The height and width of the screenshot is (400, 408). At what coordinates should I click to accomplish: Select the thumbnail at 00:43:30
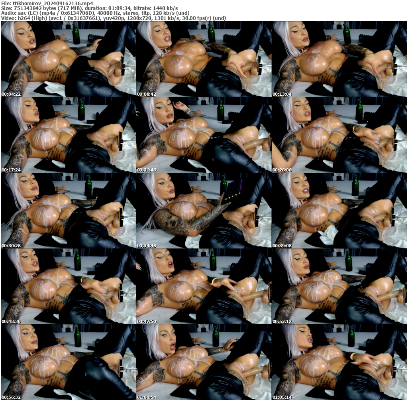coord(68,286)
